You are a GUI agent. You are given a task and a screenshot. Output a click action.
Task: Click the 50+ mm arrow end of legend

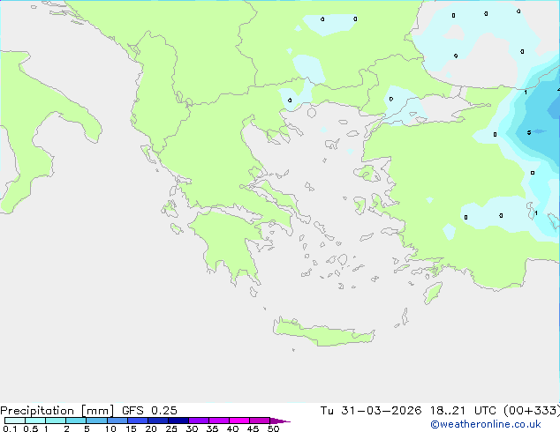280,421
